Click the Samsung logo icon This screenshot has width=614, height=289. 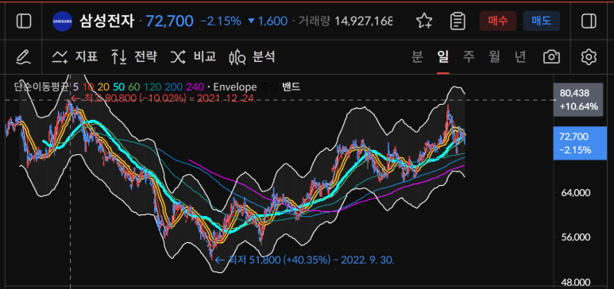click(x=62, y=21)
